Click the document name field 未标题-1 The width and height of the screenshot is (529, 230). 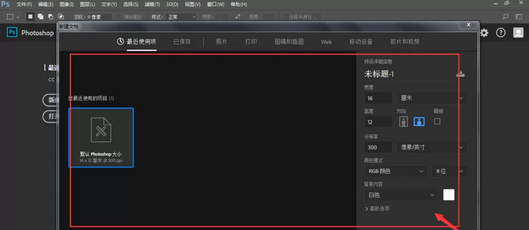pyautogui.click(x=408, y=74)
